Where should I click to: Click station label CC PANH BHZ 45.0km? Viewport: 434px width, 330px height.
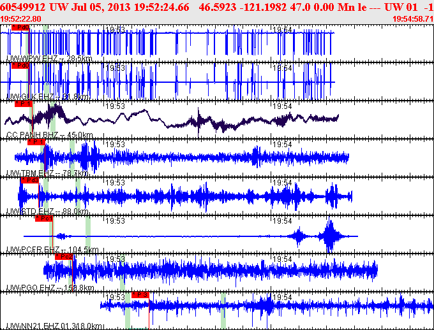click(x=50, y=135)
